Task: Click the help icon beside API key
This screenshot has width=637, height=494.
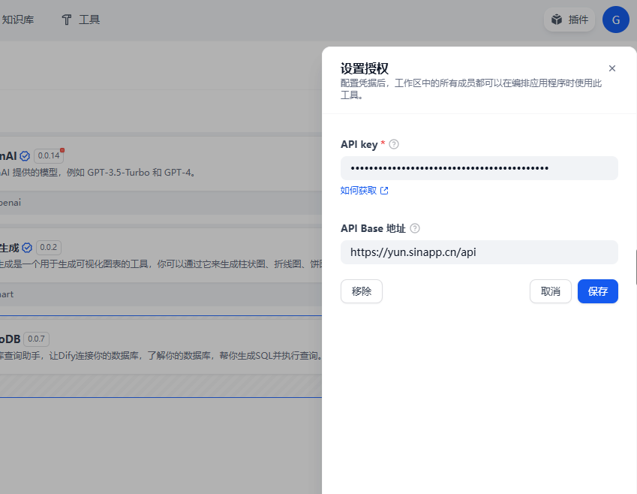Action: 394,144
